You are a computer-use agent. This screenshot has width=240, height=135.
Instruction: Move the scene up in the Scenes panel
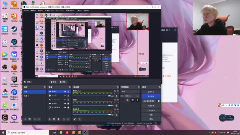pos(34,119)
